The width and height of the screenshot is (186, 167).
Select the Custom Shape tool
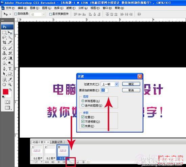tap(10, 74)
